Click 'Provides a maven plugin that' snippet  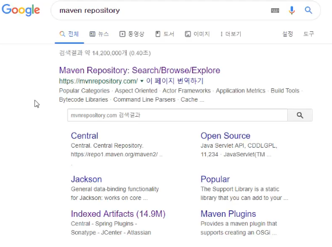tap(238, 224)
